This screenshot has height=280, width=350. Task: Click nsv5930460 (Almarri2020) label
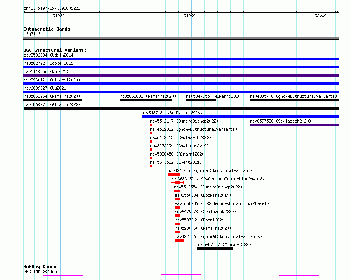point(203,228)
